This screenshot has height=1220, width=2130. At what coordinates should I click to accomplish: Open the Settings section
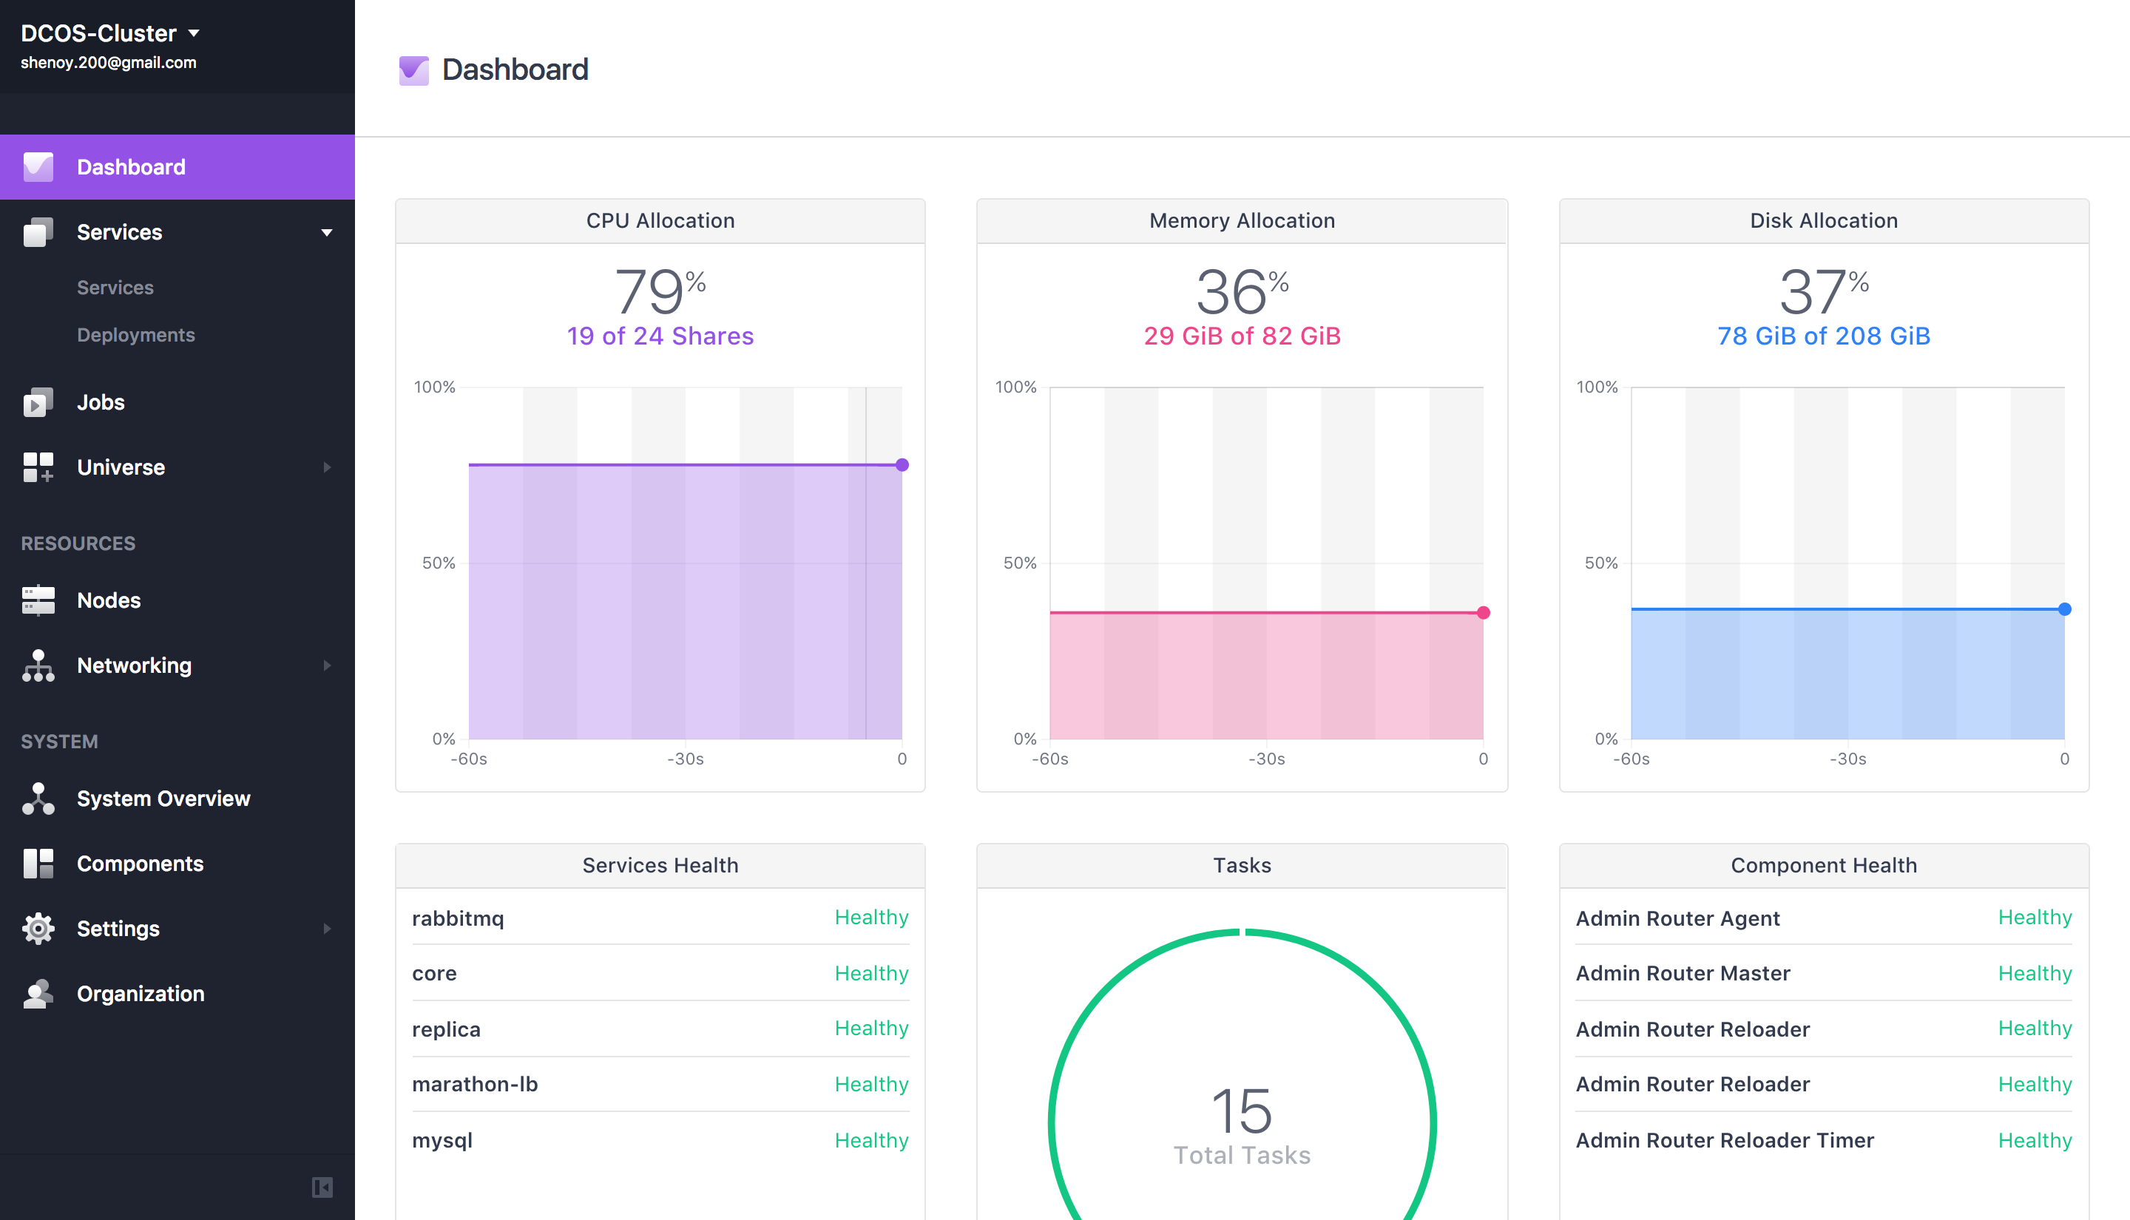[x=118, y=929]
